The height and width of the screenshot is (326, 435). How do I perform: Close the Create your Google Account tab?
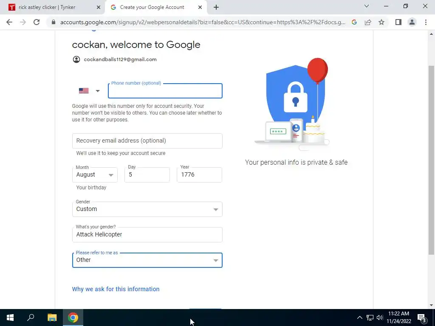(x=200, y=7)
